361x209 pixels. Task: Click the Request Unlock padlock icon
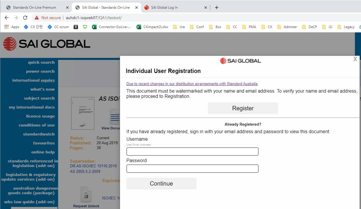coord(86,195)
